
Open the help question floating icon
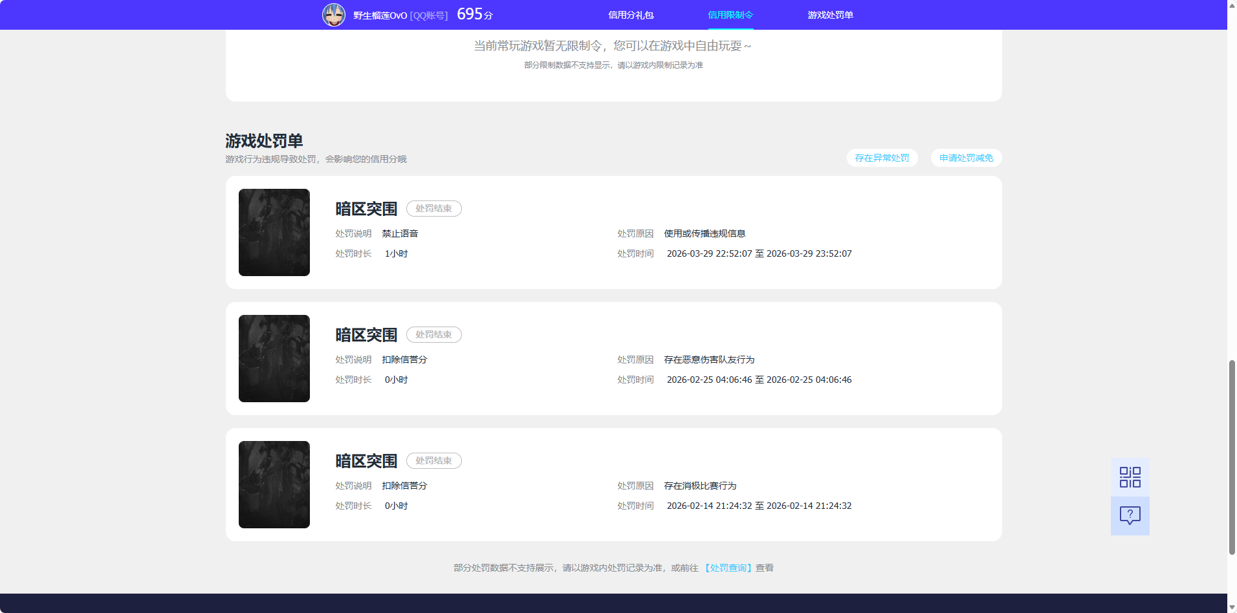1130,516
